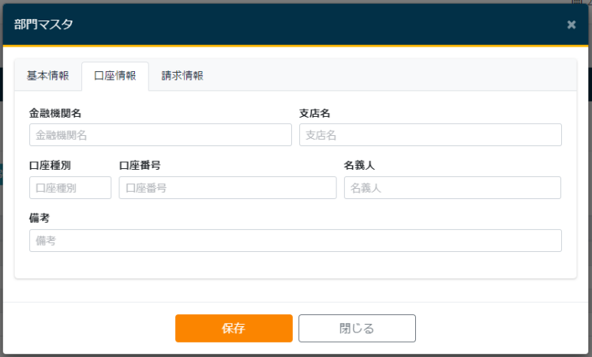
Task: Click the 口座番号 label text
Action: pos(140,166)
